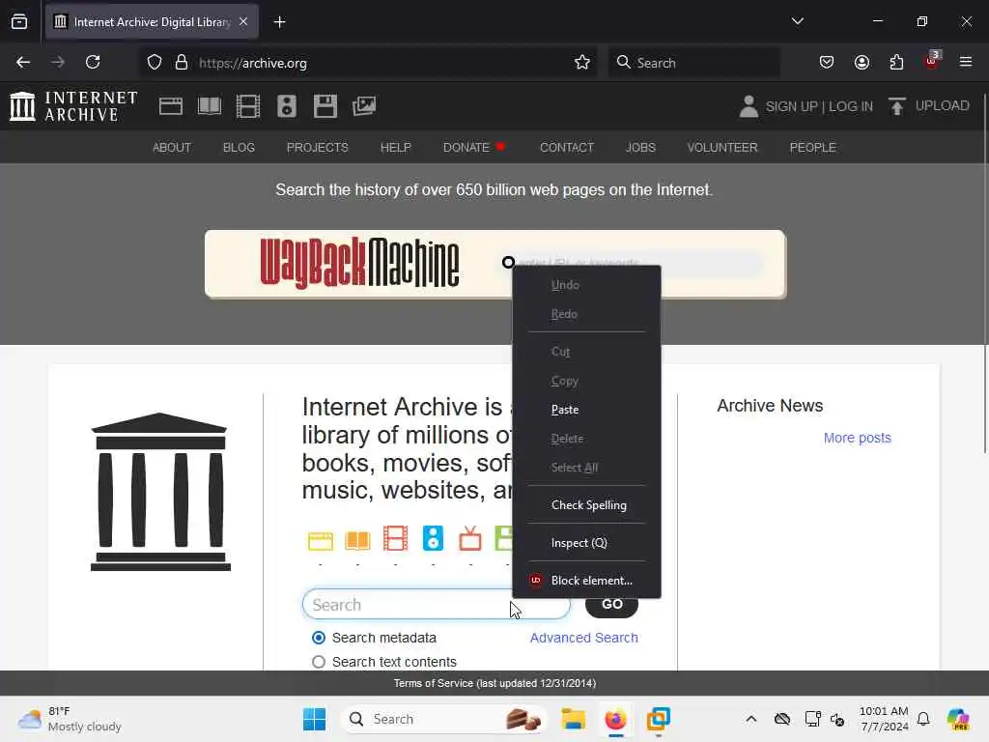Click the upload arrow icon
The width and height of the screenshot is (989, 742).
[897, 106]
